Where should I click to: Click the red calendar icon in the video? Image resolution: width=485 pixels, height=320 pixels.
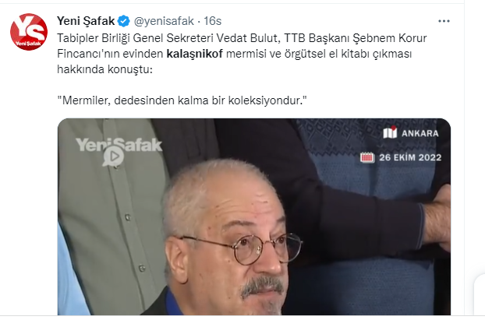[367, 157]
